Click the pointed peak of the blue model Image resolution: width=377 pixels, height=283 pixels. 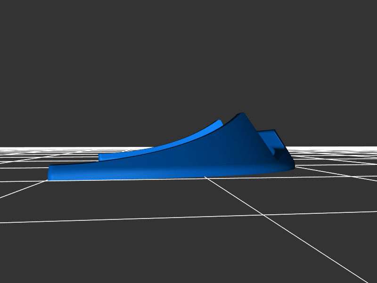click(x=242, y=114)
